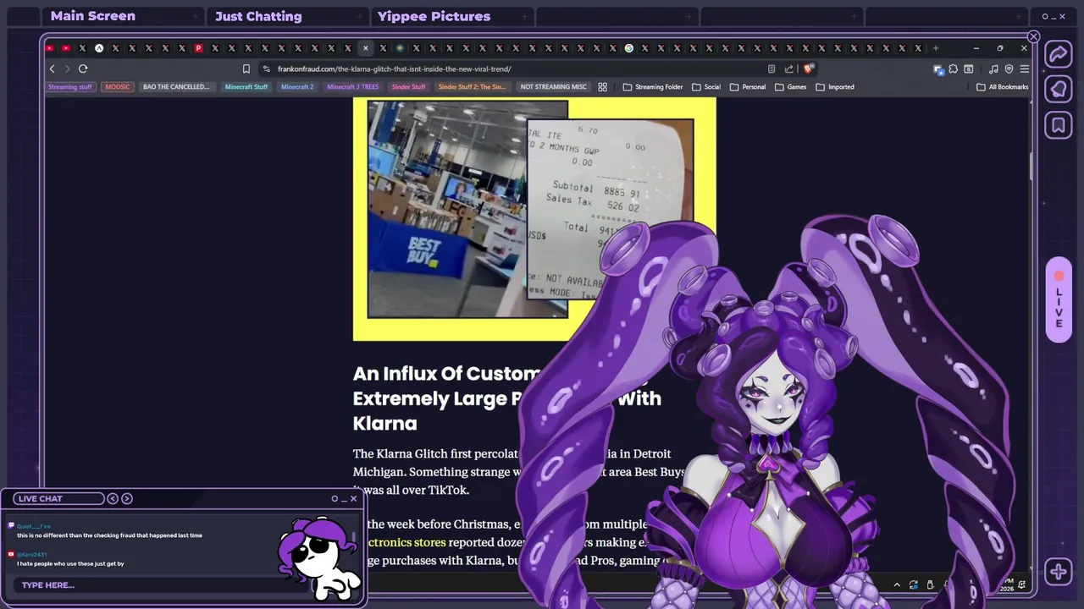Click the page vertical scrollbar thumb
This screenshot has width=1084, height=609.
pos(1031,166)
